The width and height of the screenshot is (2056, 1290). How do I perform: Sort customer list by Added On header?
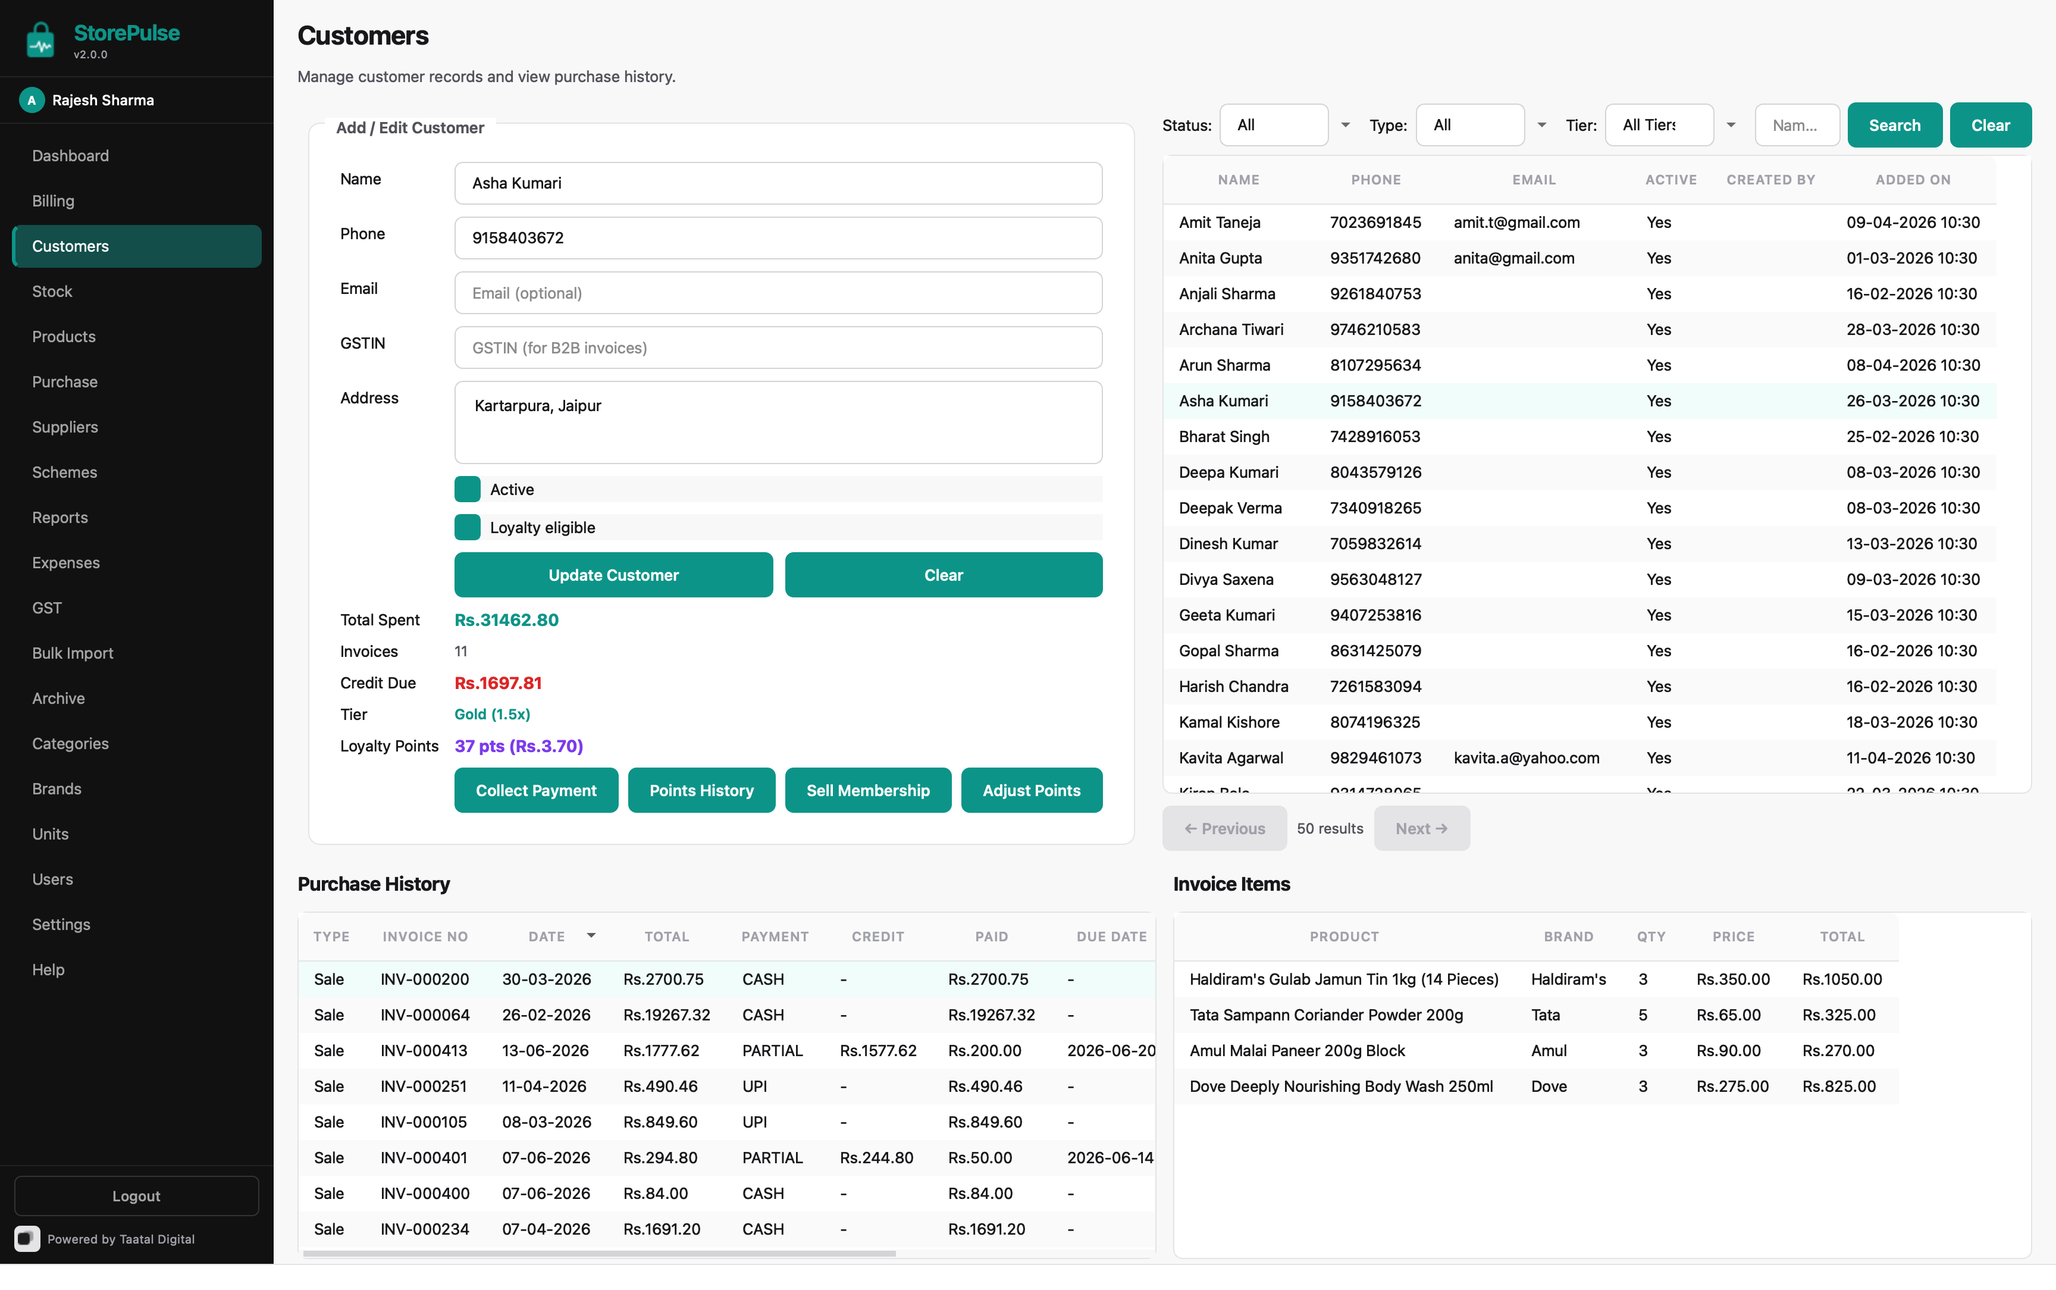(1913, 180)
